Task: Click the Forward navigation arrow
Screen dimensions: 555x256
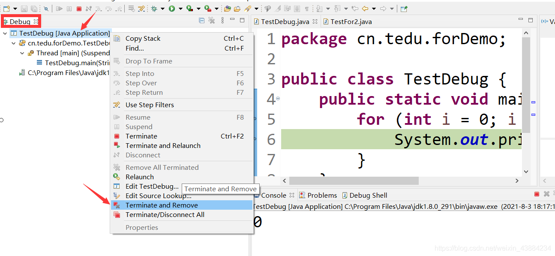Action: click(x=383, y=9)
